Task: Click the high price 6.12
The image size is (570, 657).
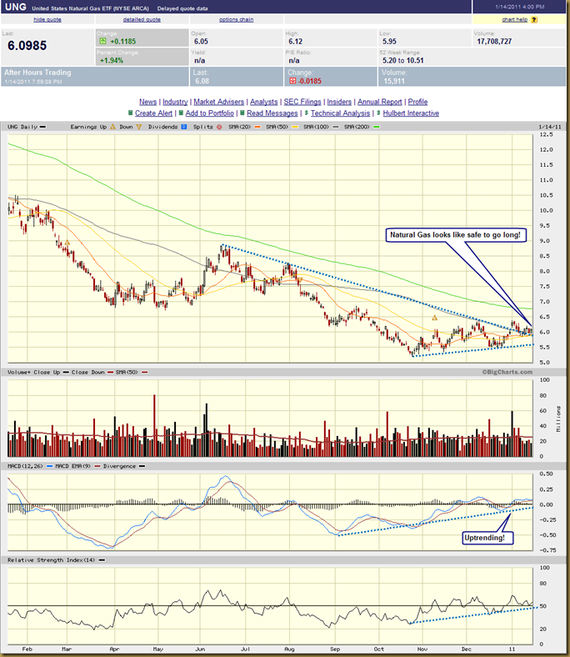Action: [x=295, y=42]
